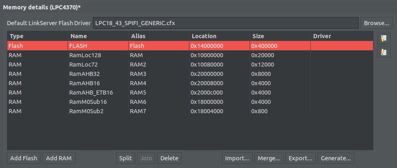This screenshot has width=397, height=168.
Task: Select the RamAHB_ETB16 memory row
Action: click(x=91, y=93)
